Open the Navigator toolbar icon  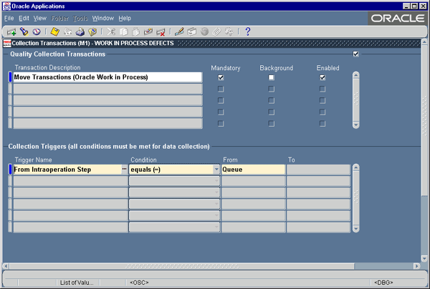coord(36,32)
